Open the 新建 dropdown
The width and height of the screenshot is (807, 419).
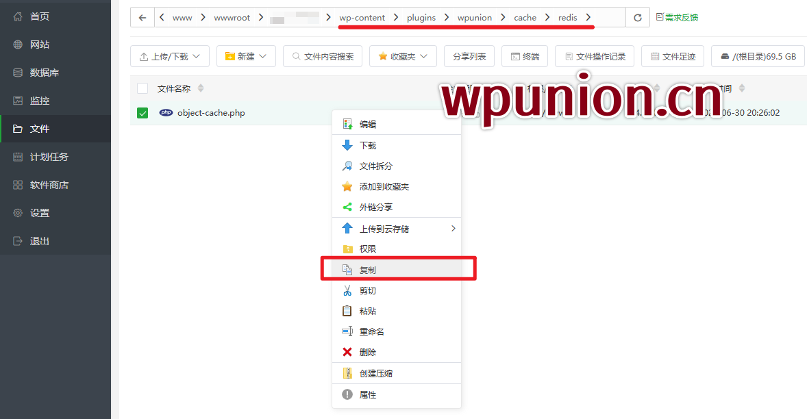[246, 57]
